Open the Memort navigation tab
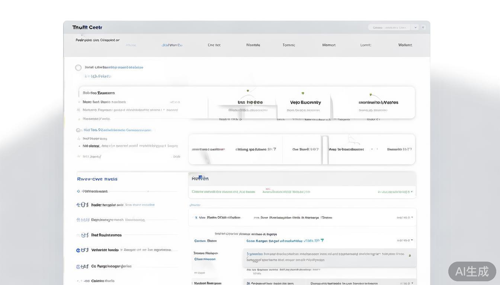The image size is (500, 285). pyautogui.click(x=328, y=45)
